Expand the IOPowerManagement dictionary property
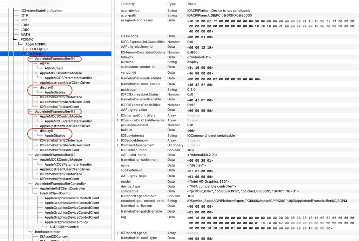359x241 pixels. point(117,145)
